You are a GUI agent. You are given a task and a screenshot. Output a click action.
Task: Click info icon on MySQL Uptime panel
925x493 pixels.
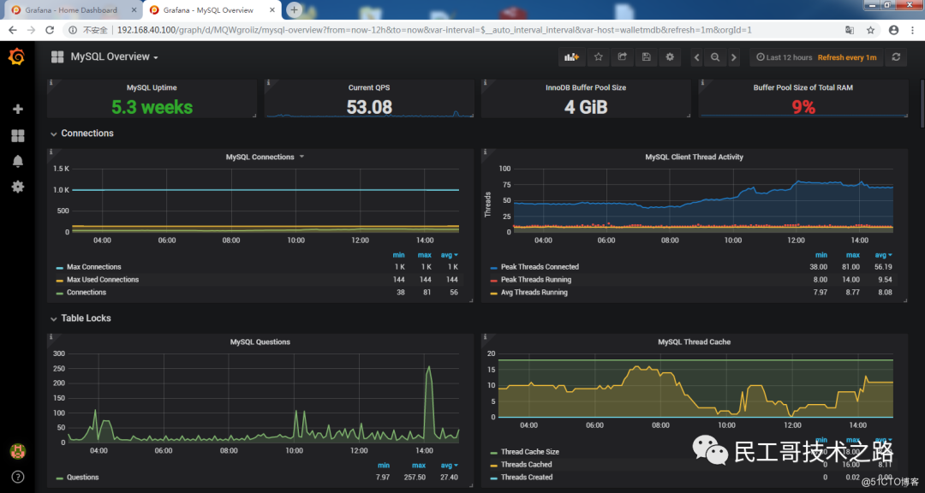tap(51, 82)
